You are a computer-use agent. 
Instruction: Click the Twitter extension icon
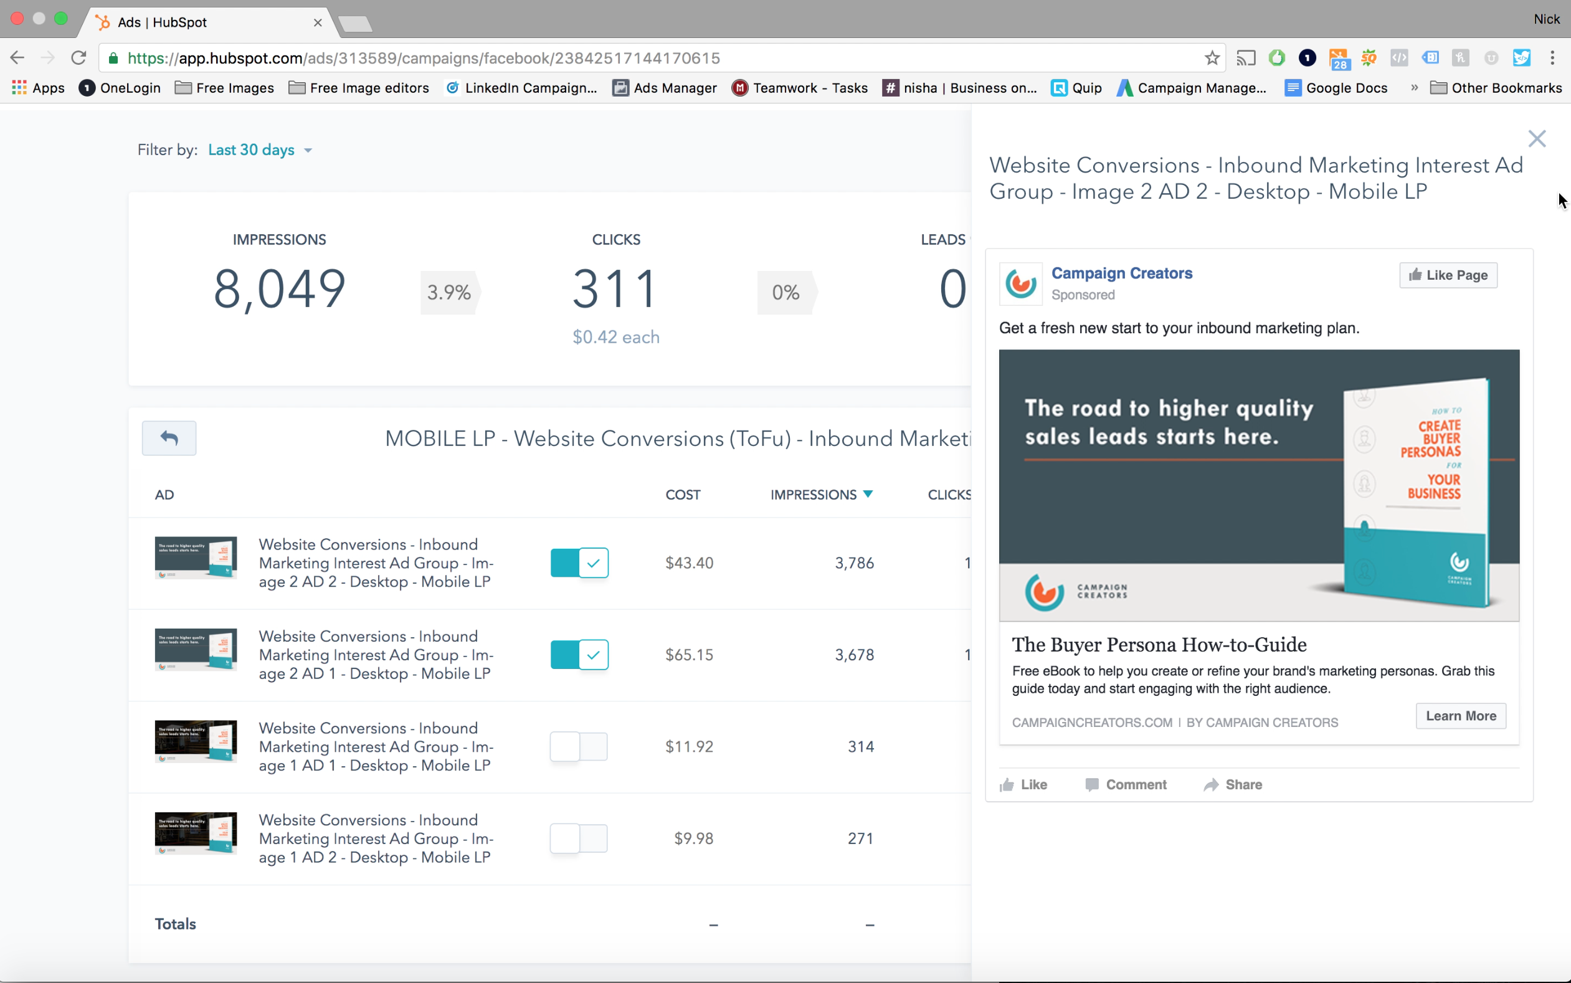tap(1522, 58)
